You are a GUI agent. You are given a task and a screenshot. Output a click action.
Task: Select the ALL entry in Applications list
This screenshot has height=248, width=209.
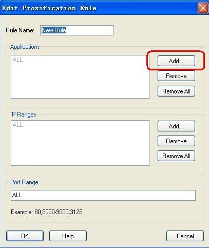point(17,60)
